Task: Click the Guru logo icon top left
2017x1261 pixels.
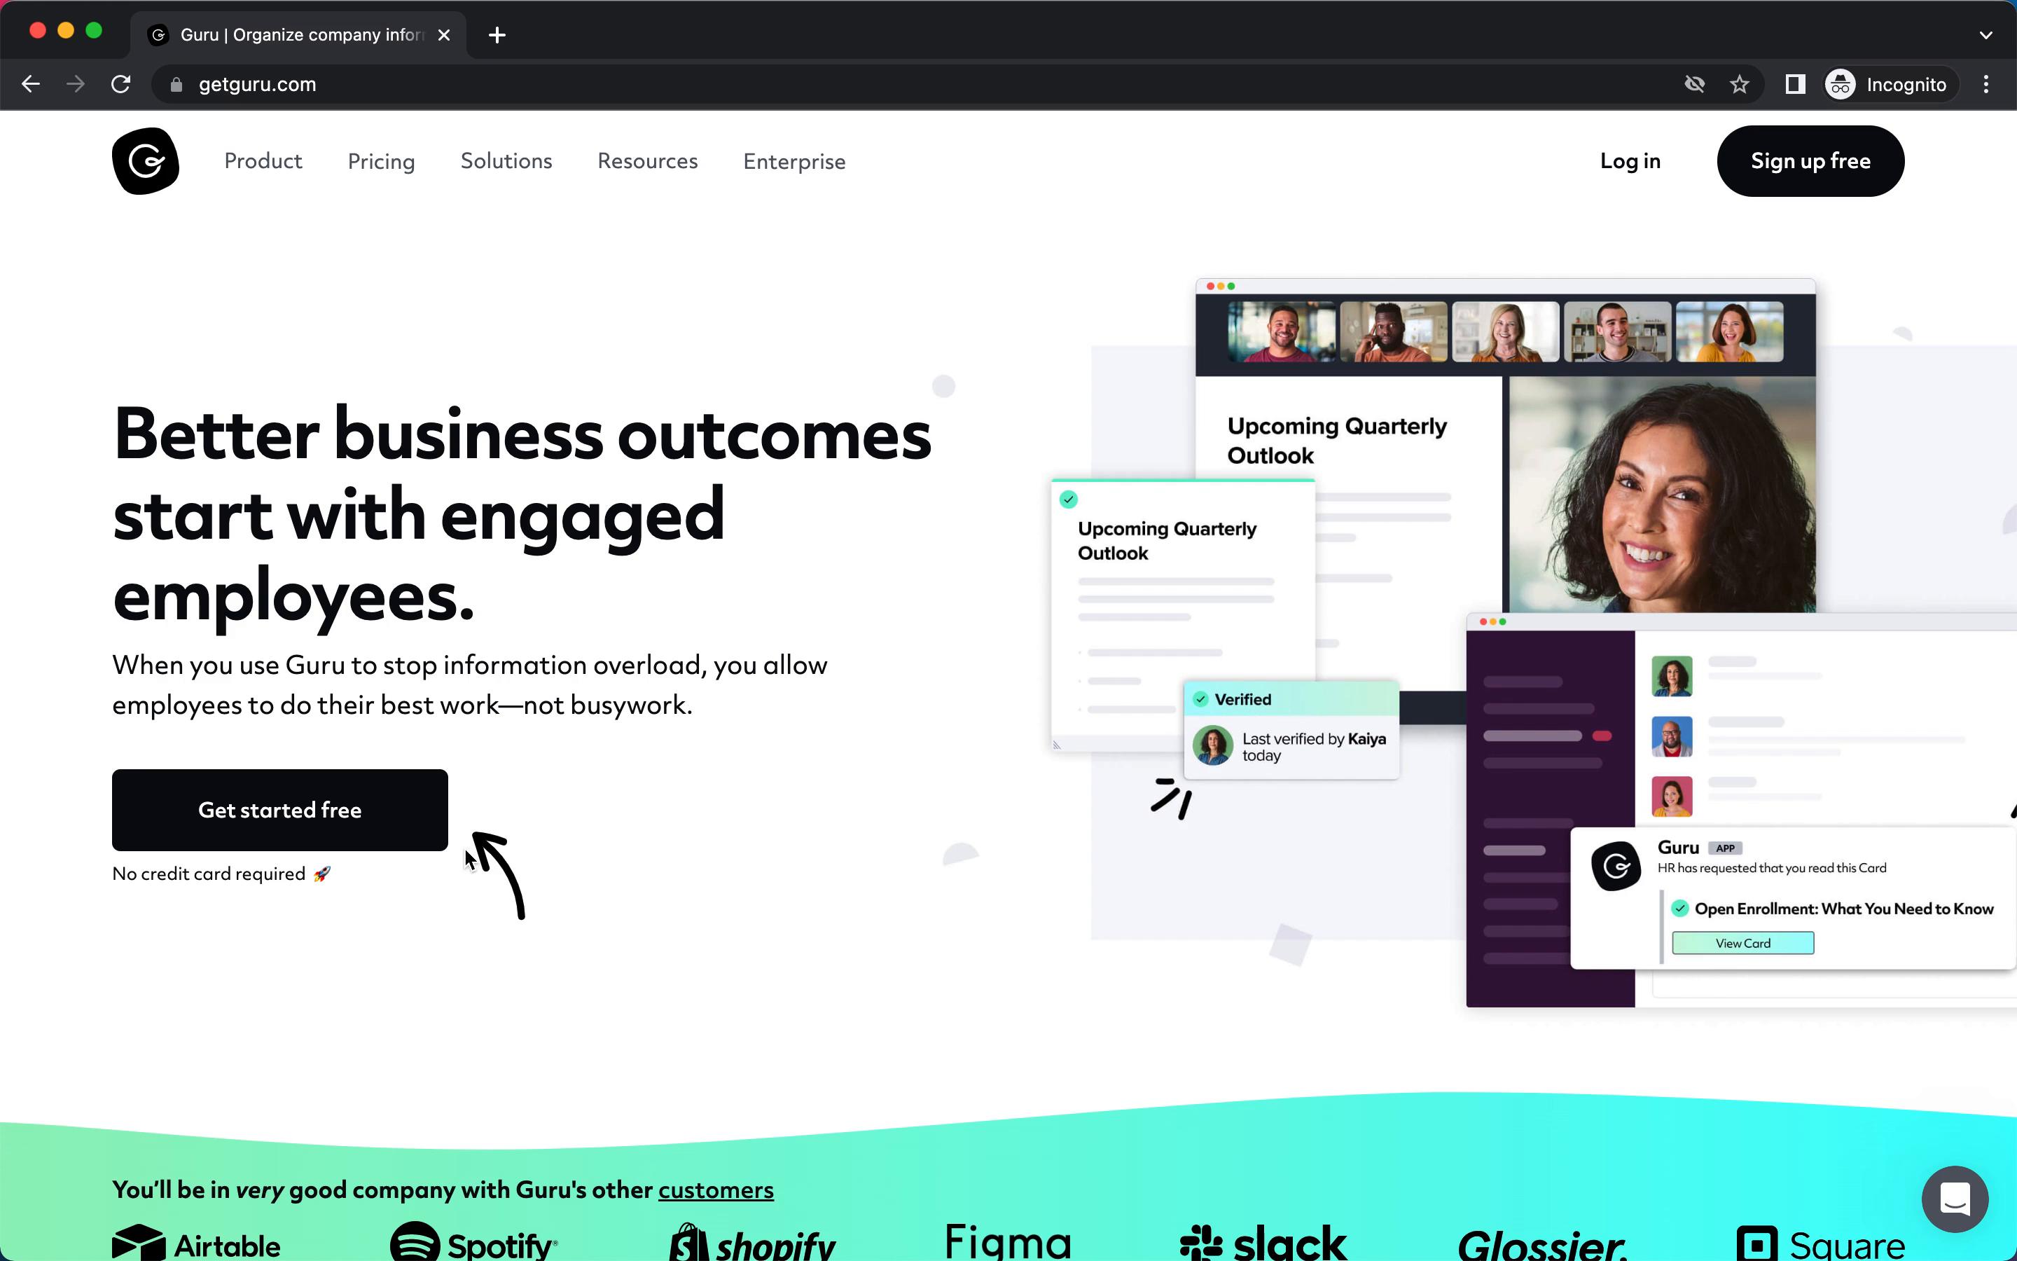Action: pos(144,161)
